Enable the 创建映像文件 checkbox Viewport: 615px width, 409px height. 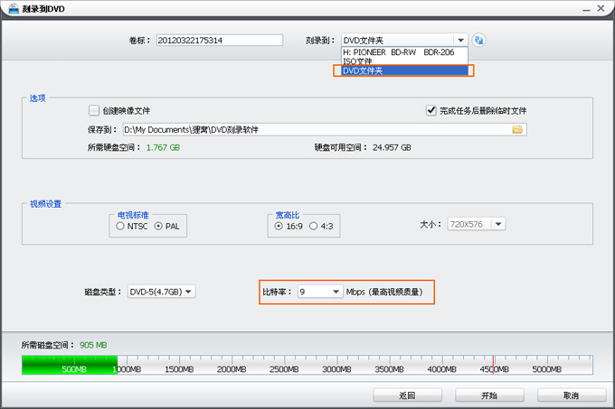pos(94,110)
